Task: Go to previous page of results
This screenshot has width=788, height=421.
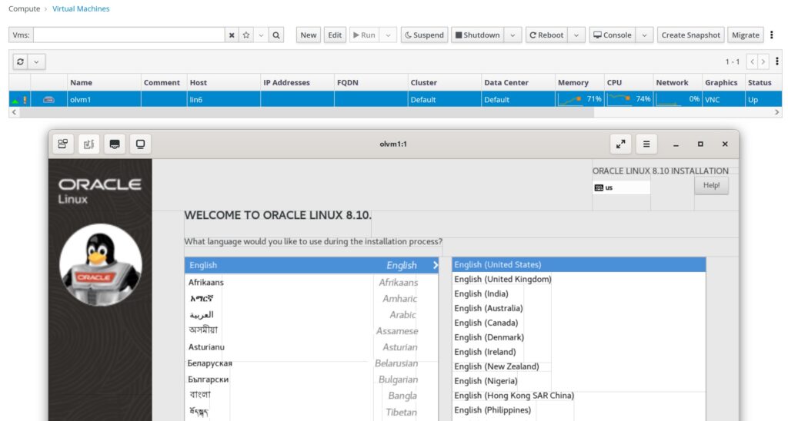Action: [x=753, y=61]
